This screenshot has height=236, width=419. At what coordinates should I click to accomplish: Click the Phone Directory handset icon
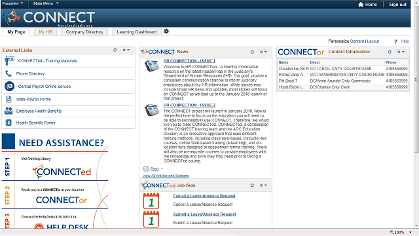pos(9,73)
